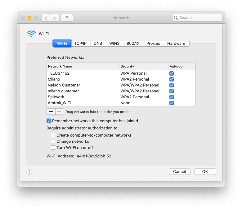Click the WPA Personal security for TELUS4152
The height and width of the screenshot is (210, 242).
point(133,73)
